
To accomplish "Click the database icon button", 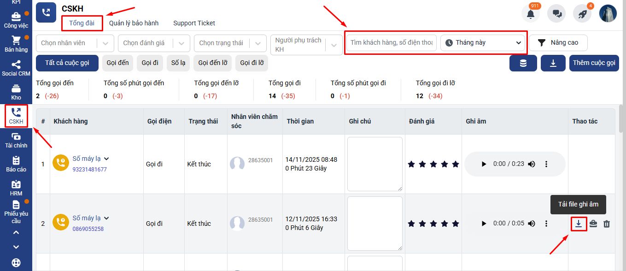I will (523, 63).
